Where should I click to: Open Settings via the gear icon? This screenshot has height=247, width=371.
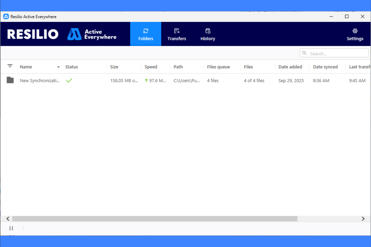click(355, 31)
